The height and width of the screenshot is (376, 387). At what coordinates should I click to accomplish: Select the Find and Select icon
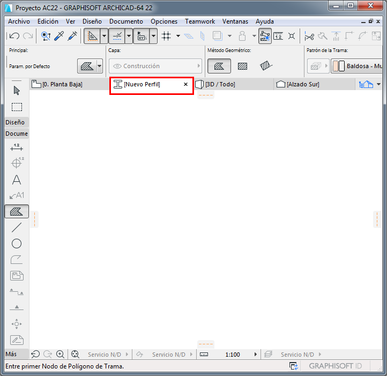(46, 36)
